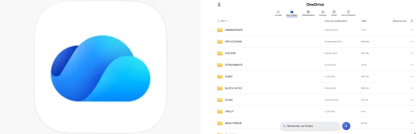This screenshot has height=134, width=416.
Task: Open more options for CRICUT folder
Action: [412, 111]
